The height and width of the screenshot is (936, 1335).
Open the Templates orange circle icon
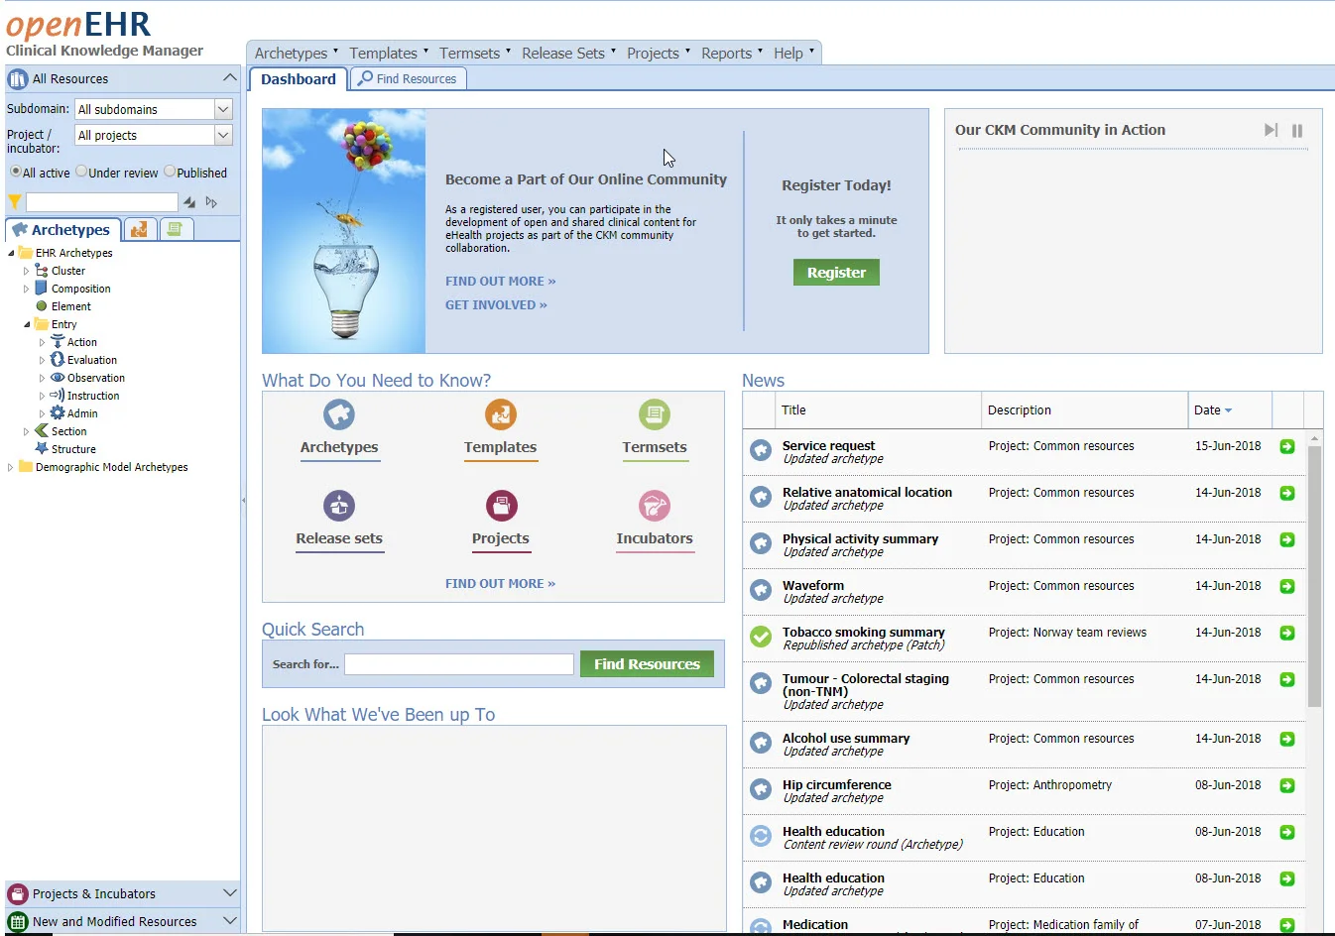pos(501,414)
